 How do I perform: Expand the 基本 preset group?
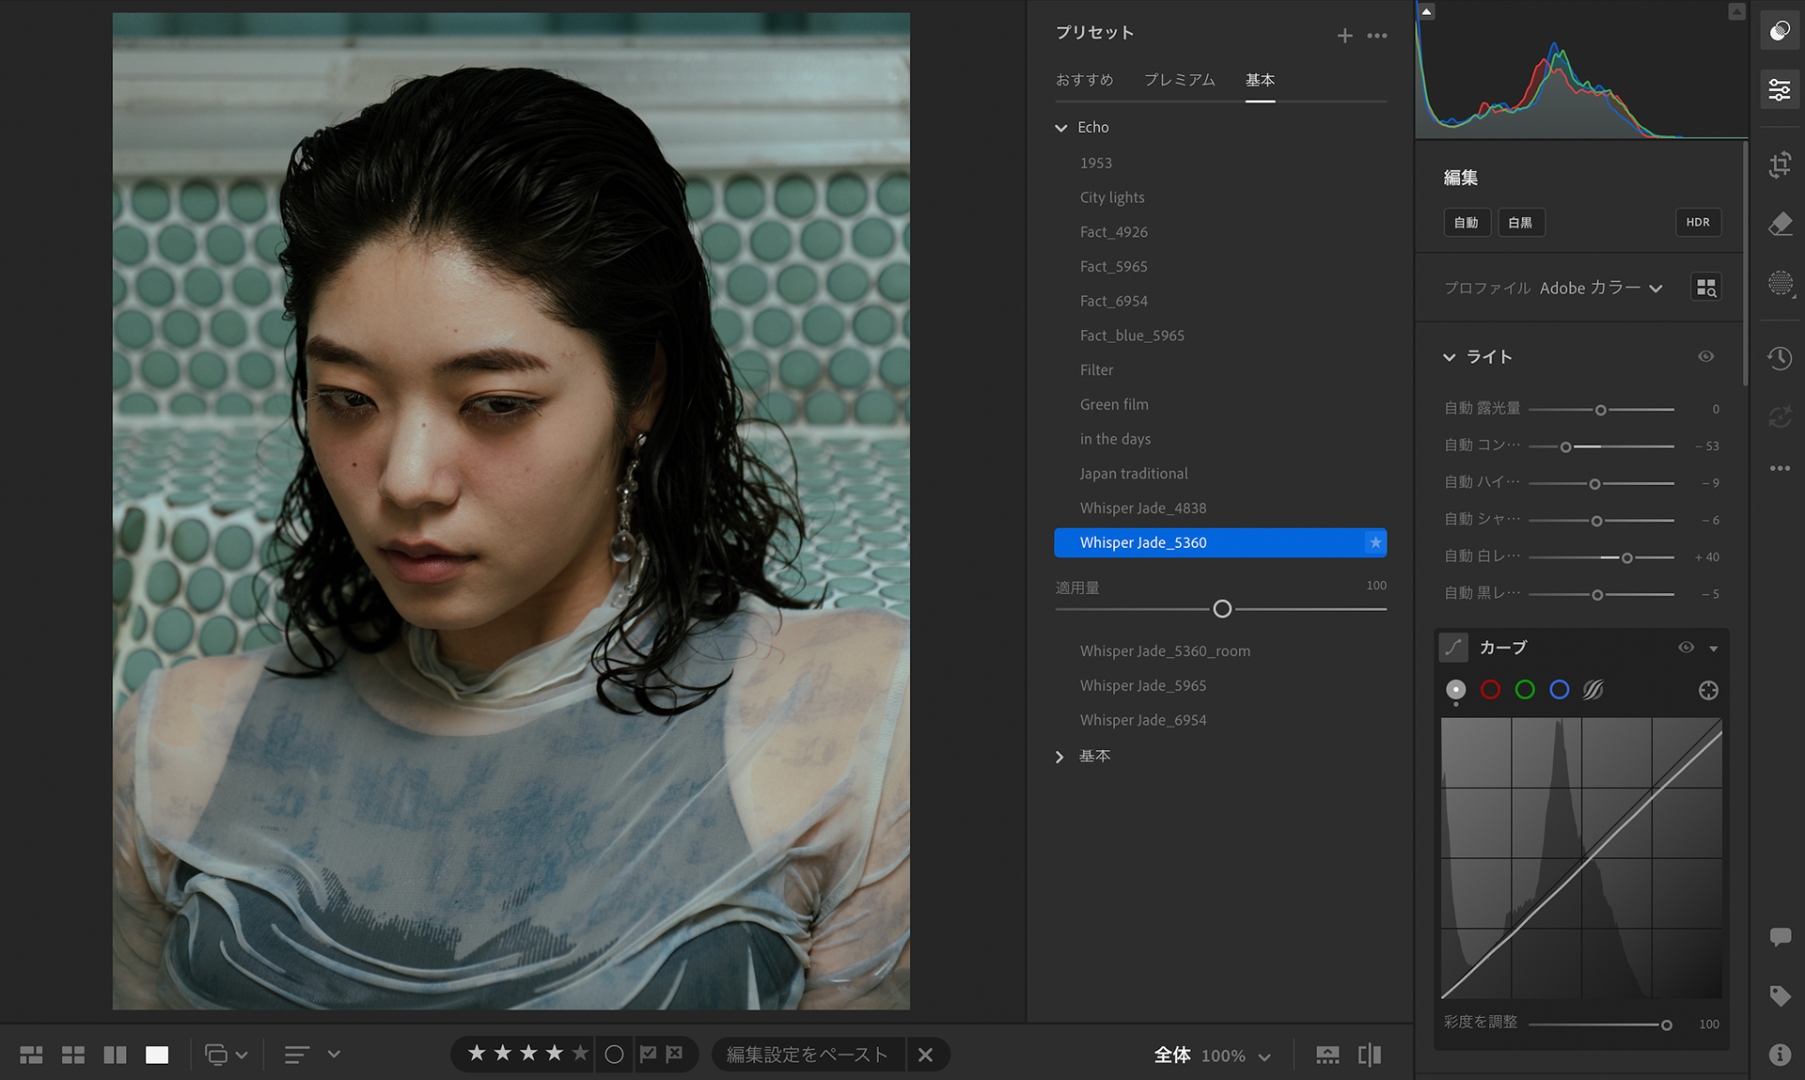click(1060, 757)
